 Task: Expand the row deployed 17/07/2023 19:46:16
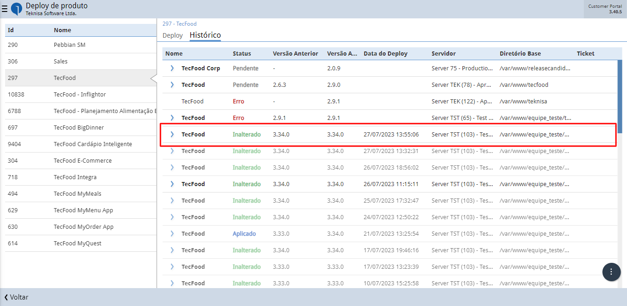tap(172, 250)
